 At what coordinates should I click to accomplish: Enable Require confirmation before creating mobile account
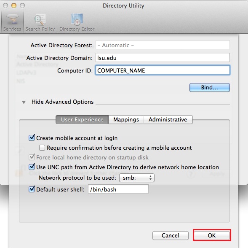(x=42, y=148)
